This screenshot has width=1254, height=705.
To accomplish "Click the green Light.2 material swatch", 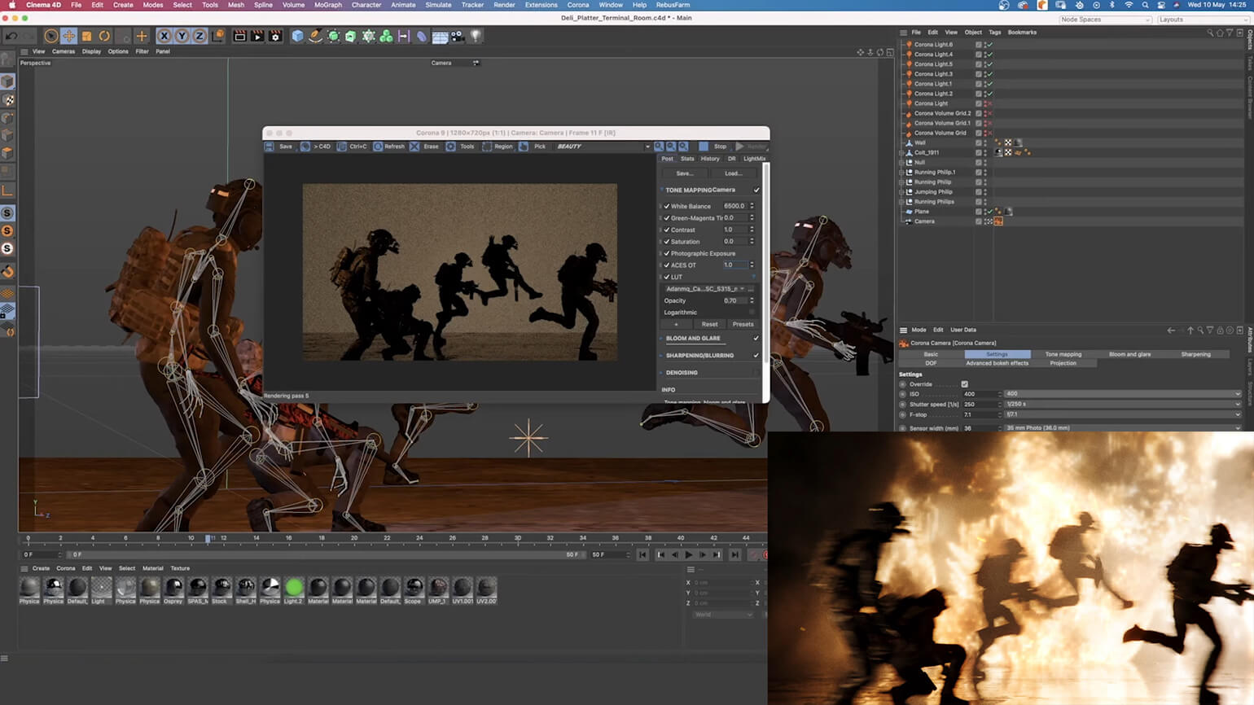I will 294,587.
